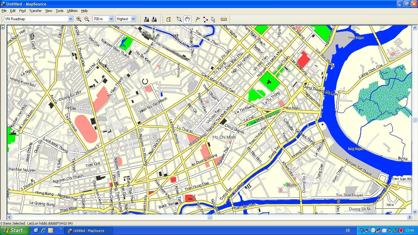Click the Ton That Thuyet street label
Image resolution: width=418 pixels, height=235 pixels.
(x=349, y=195)
